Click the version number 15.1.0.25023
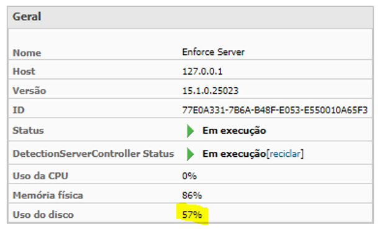This screenshot has height=229, width=380. coord(210,91)
